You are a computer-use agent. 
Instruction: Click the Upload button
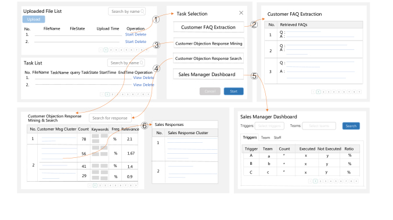click(34, 19)
